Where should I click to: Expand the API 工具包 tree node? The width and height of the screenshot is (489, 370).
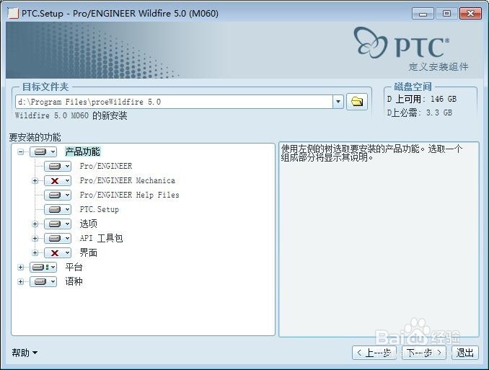[35, 238]
